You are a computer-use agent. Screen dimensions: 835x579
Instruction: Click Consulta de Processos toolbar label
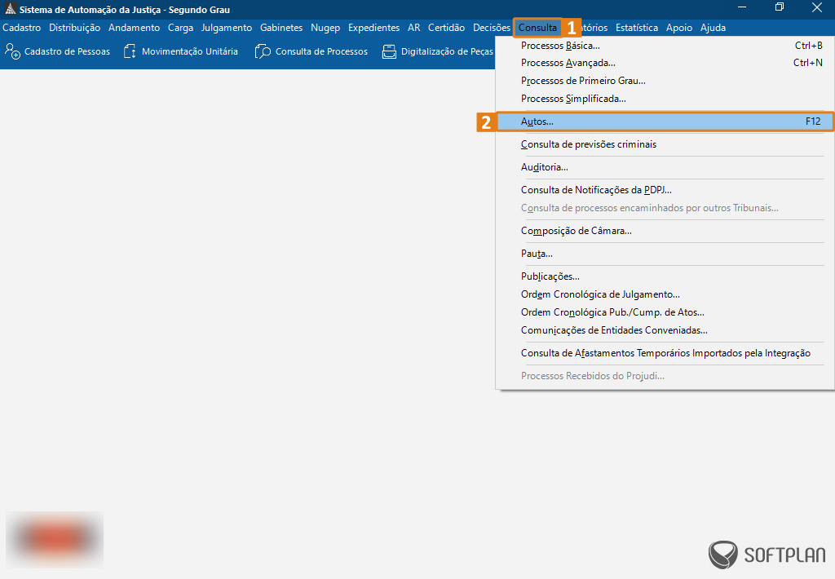pyautogui.click(x=321, y=51)
